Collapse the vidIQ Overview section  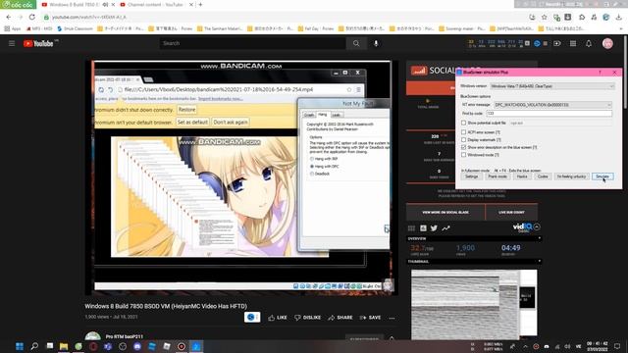pyautogui.click(x=540, y=238)
